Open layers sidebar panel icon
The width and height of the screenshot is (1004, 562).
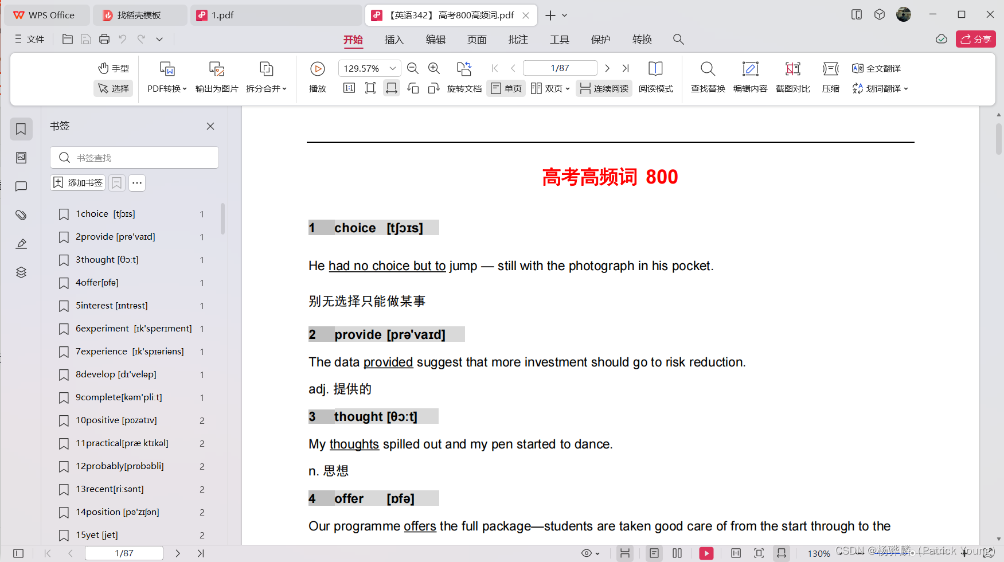click(x=21, y=272)
